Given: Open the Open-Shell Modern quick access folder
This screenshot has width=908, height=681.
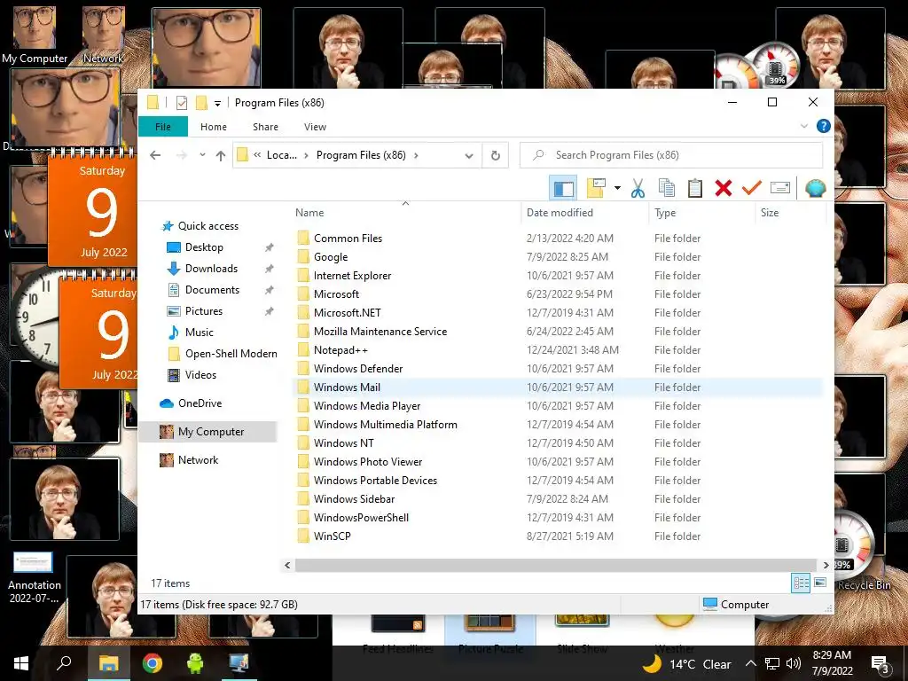Looking at the screenshot, I should [x=231, y=354].
